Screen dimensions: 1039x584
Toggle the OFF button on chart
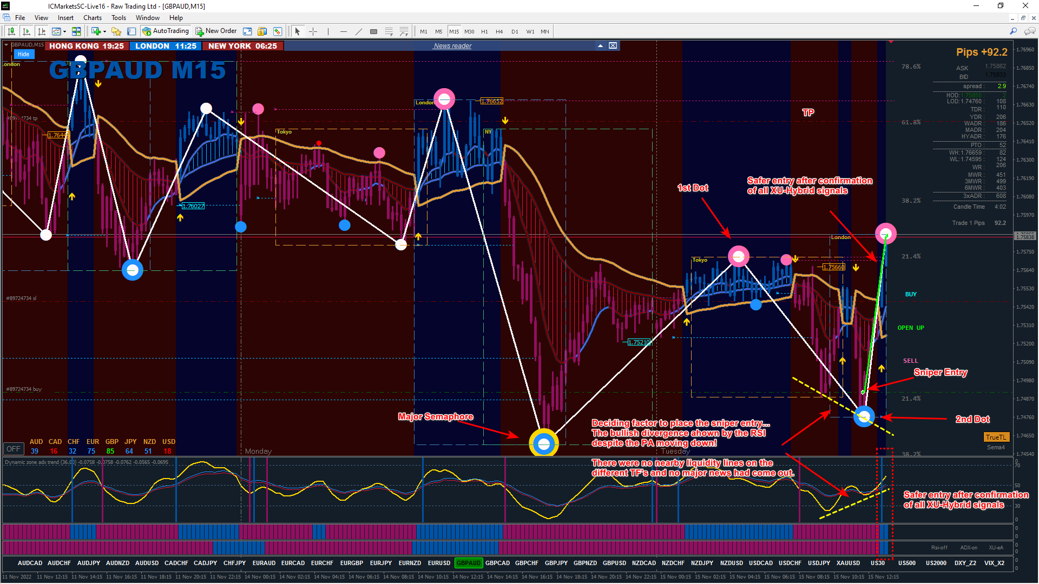[14, 449]
